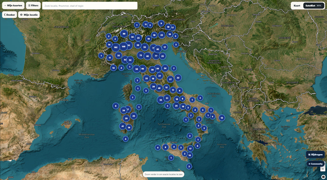Select Satelliet BETA view
327x180 pixels.
(313, 5)
